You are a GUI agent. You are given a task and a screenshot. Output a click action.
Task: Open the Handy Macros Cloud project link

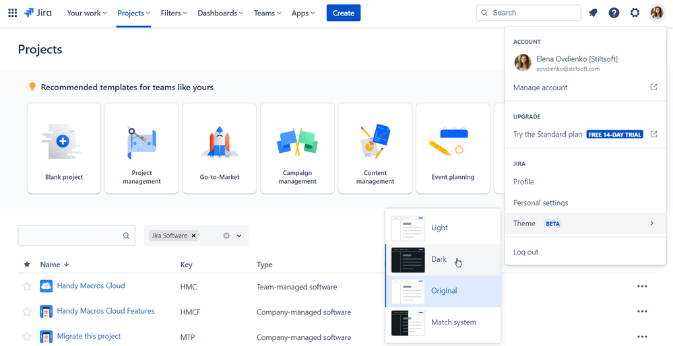(x=91, y=285)
